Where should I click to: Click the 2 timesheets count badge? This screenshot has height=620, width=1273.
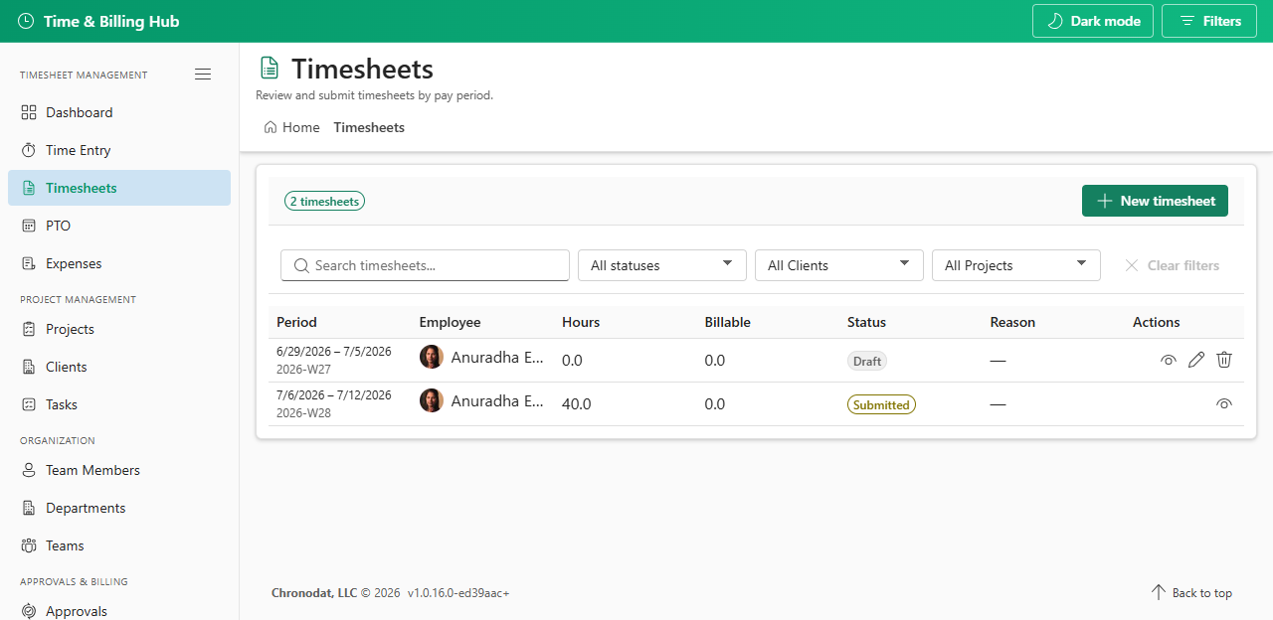324,201
